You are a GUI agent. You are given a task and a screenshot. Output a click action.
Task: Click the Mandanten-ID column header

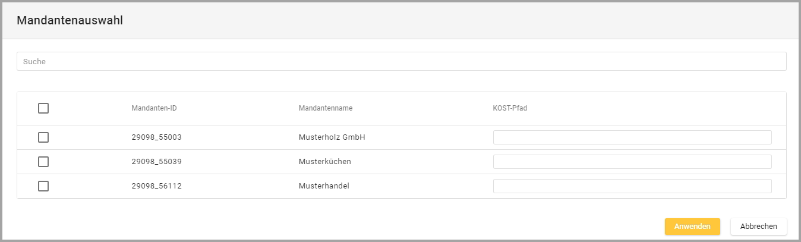(154, 108)
